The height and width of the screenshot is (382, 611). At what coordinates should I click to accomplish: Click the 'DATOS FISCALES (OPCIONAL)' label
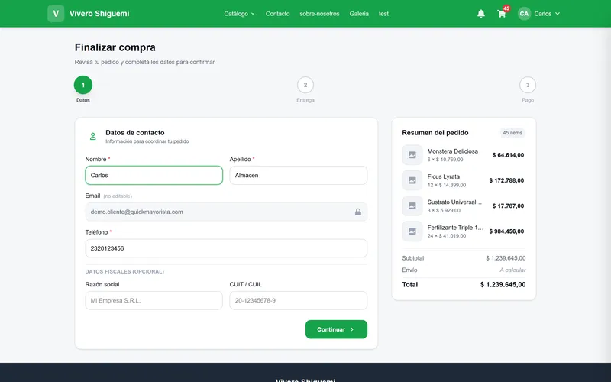[124, 272]
